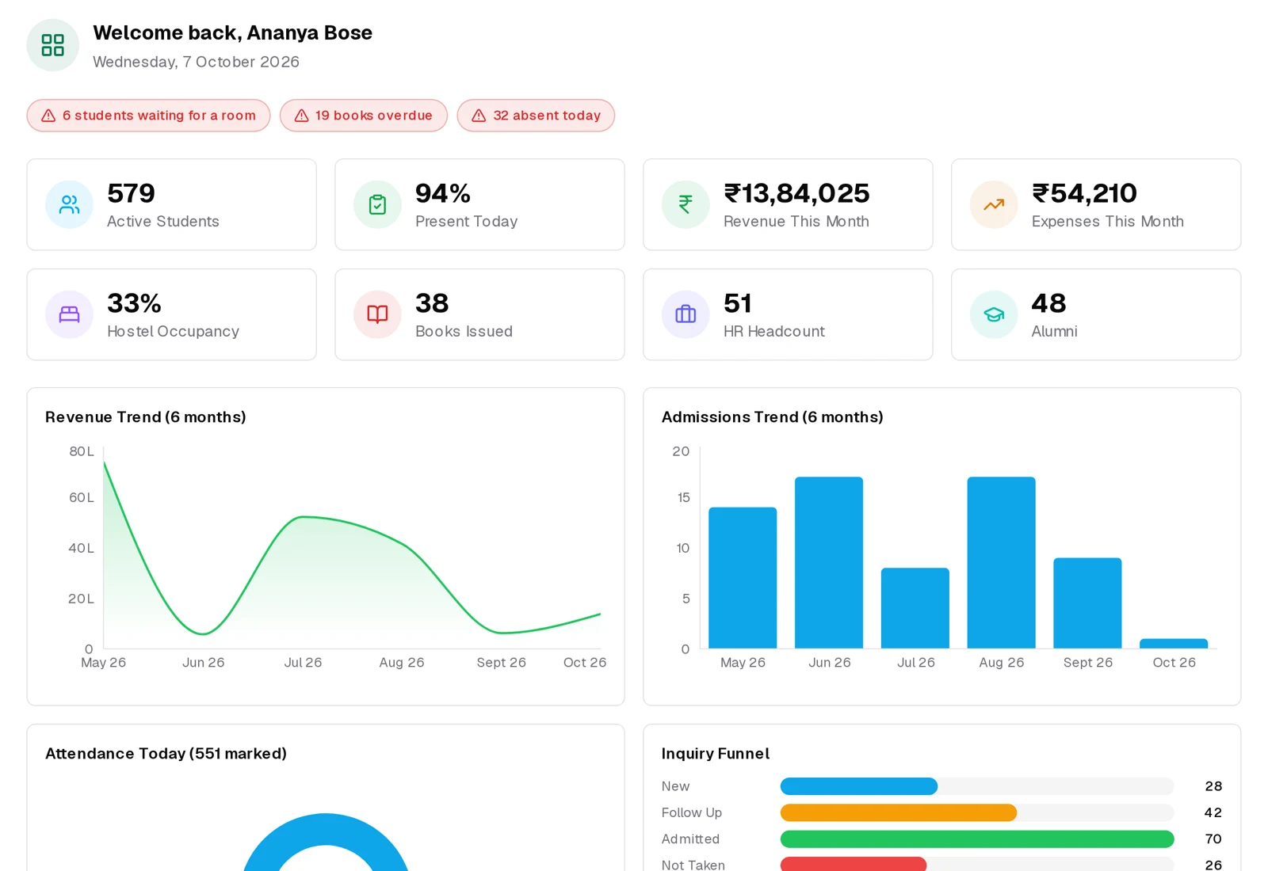Image resolution: width=1268 pixels, height=871 pixels.
Task: Click the rupee icon on Revenue This Month
Action: [686, 204]
